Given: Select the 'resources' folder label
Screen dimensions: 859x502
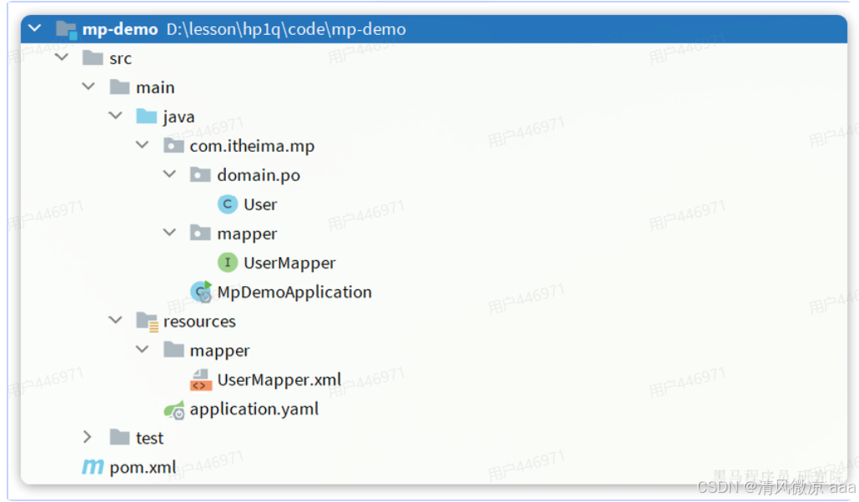Looking at the screenshot, I should [199, 322].
